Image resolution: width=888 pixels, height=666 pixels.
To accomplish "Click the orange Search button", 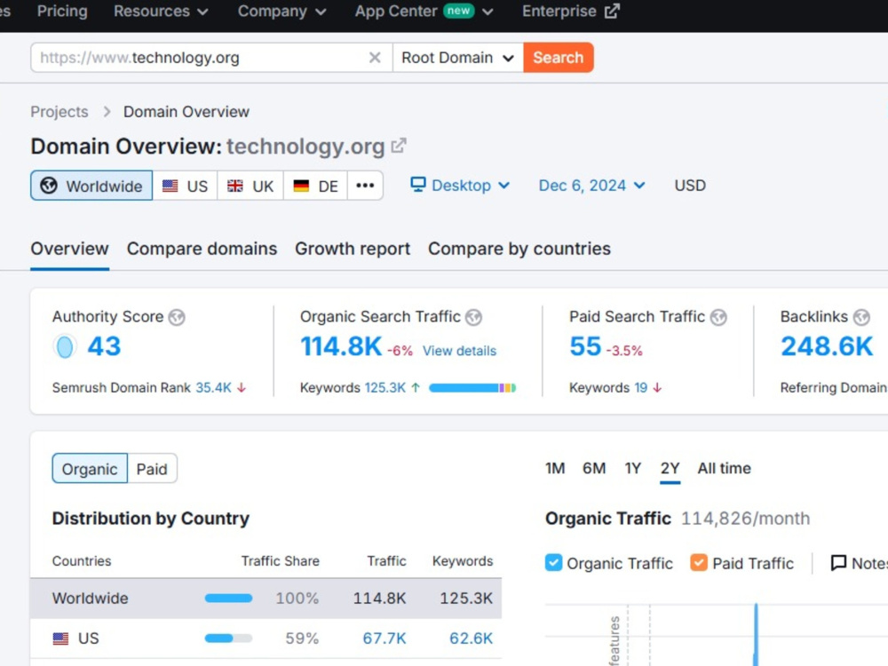I will pyautogui.click(x=559, y=58).
